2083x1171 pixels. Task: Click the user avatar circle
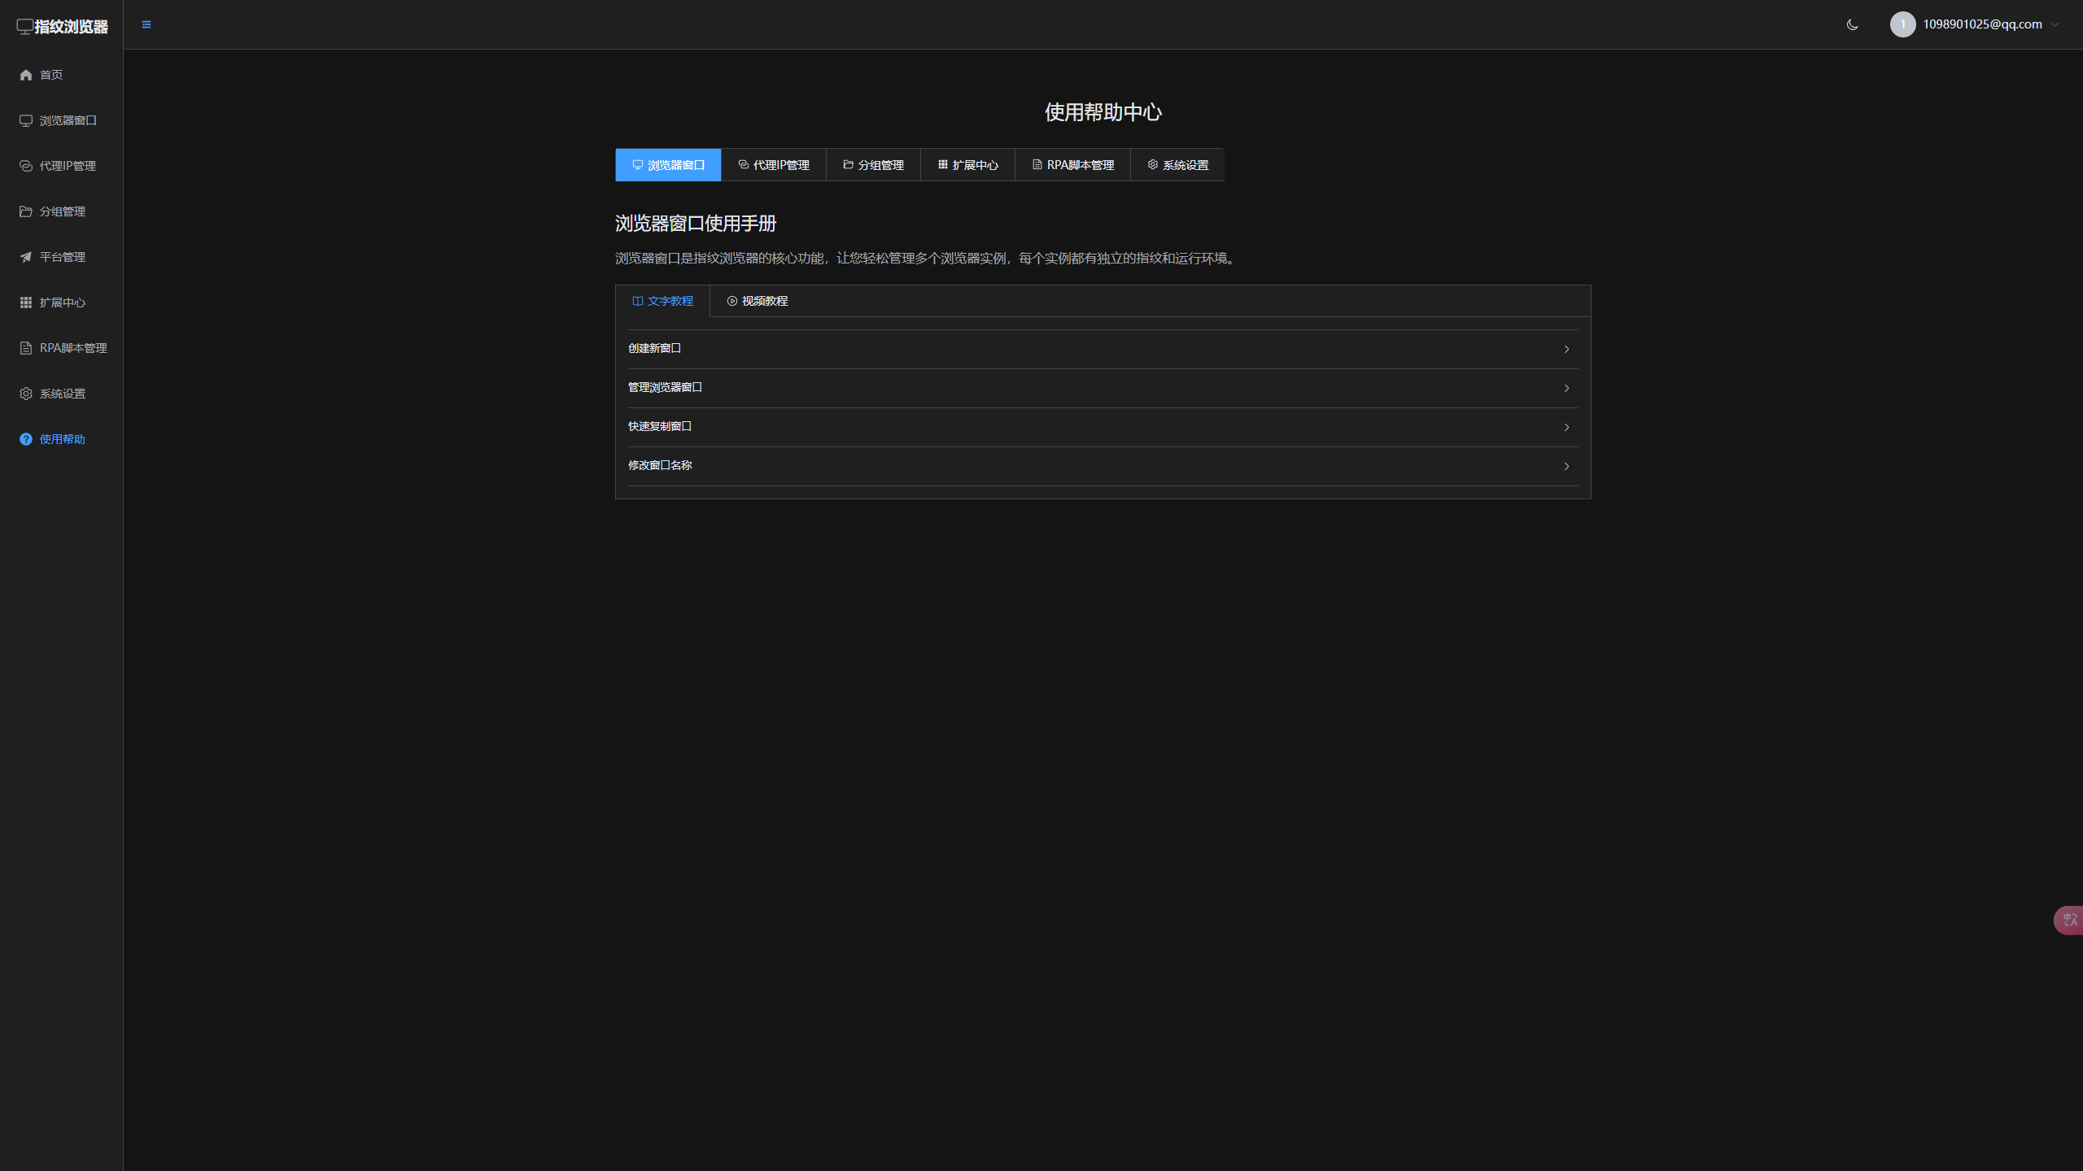(1902, 24)
